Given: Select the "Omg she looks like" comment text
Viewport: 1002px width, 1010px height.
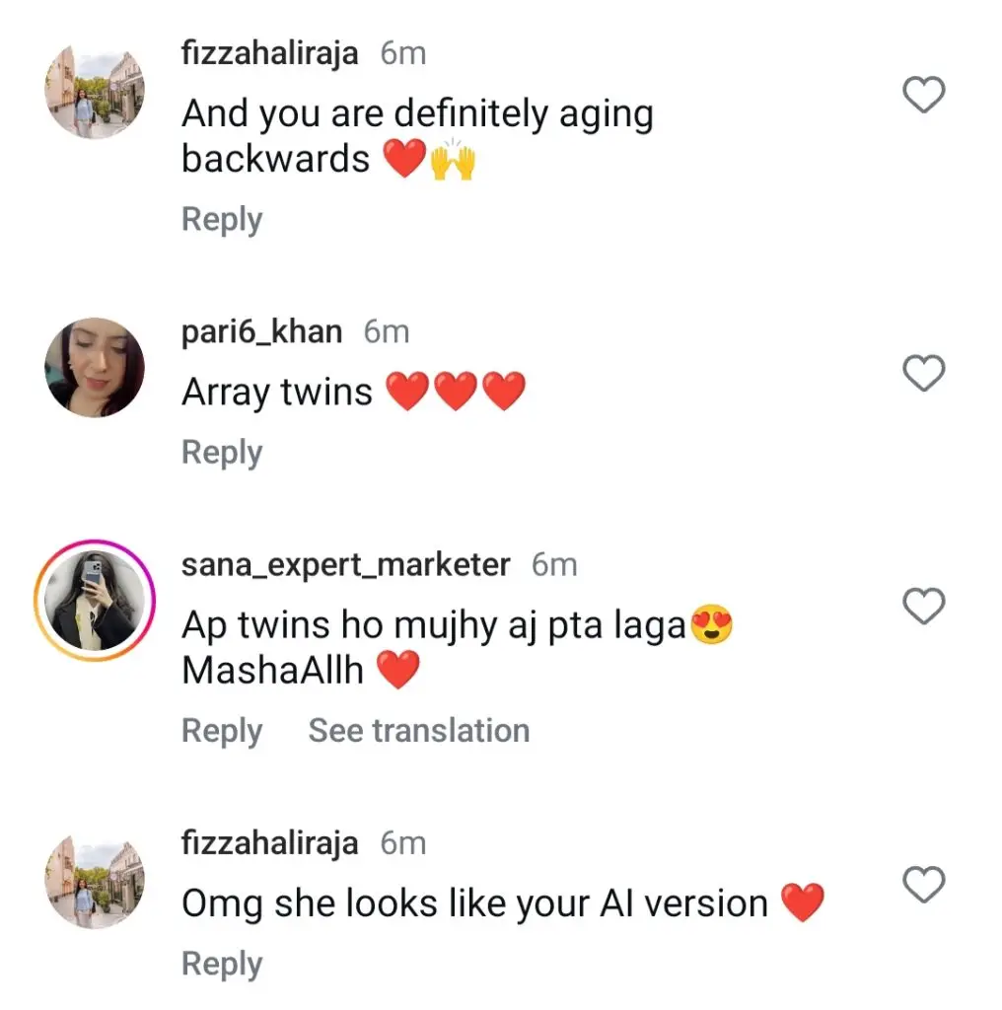Looking at the screenshot, I should tap(473, 903).
